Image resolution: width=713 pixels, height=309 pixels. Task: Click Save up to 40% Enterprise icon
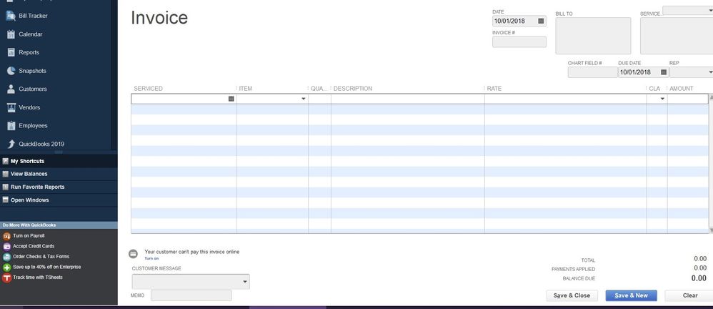(x=6, y=267)
